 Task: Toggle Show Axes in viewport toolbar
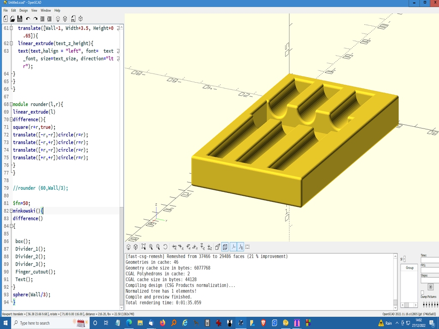coord(233,247)
